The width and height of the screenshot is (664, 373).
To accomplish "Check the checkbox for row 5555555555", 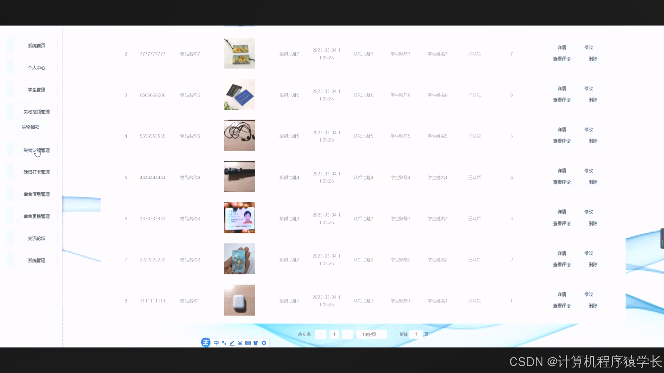I will pos(110,136).
